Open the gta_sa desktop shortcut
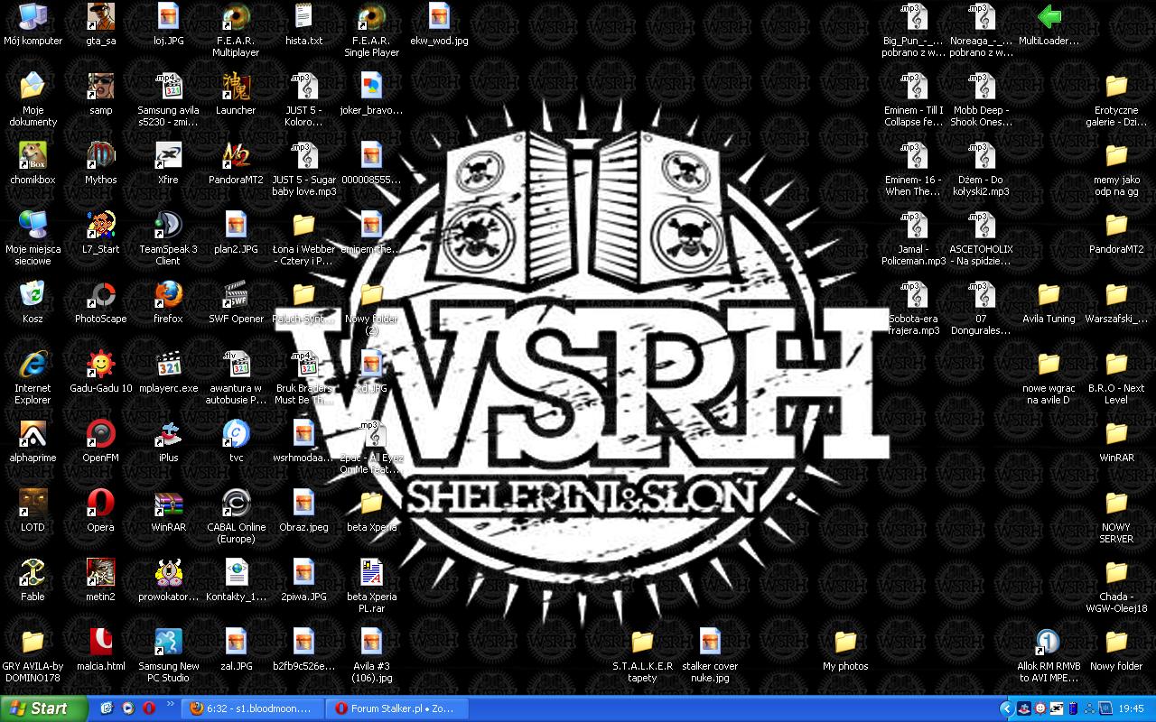The height and width of the screenshot is (722, 1156). (100, 18)
